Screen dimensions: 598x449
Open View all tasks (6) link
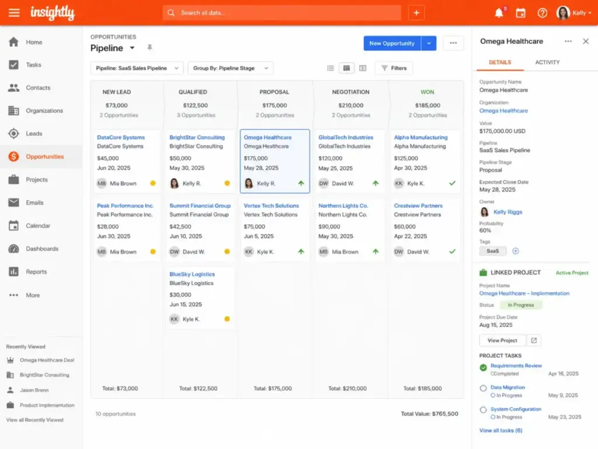pos(500,430)
